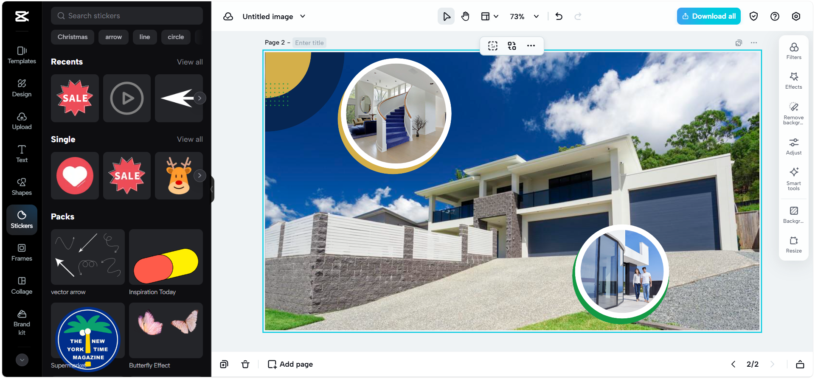Click the Search stickers field

click(x=126, y=16)
